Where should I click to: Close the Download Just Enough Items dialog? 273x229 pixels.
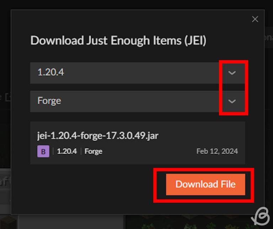click(255, 19)
